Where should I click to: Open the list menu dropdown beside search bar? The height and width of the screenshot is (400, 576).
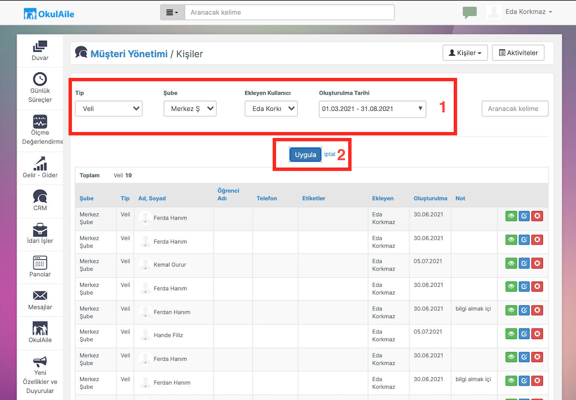[172, 12]
